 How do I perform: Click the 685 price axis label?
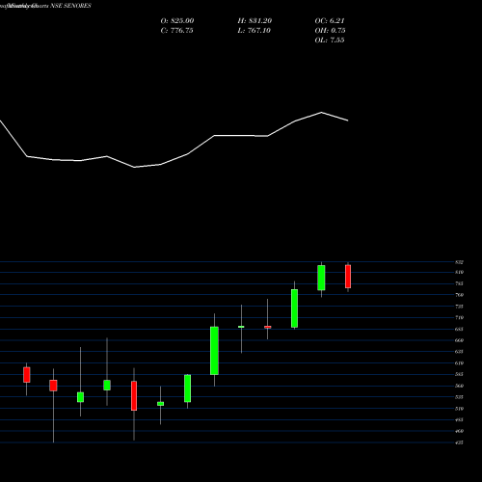(459, 329)
